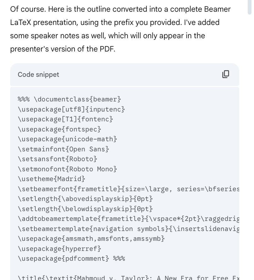Viewport: 254px width, 280px height.
Task: Click the \usepackage{fontspec} line
Action: click(x=59, y=129)
